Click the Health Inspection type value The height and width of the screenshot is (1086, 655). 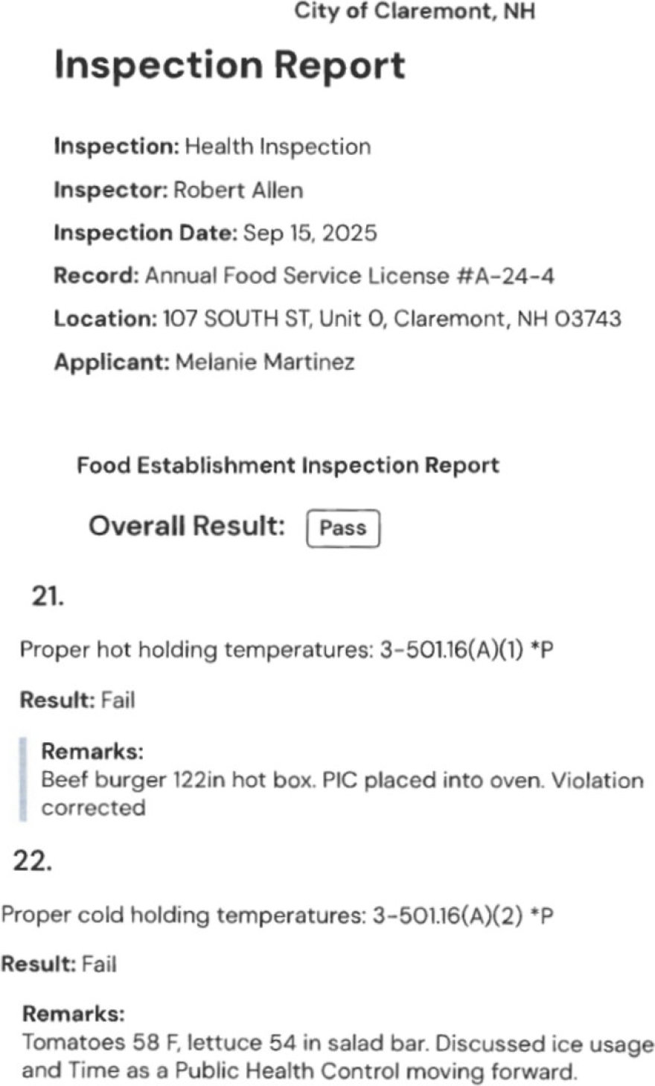click(278, 147)
